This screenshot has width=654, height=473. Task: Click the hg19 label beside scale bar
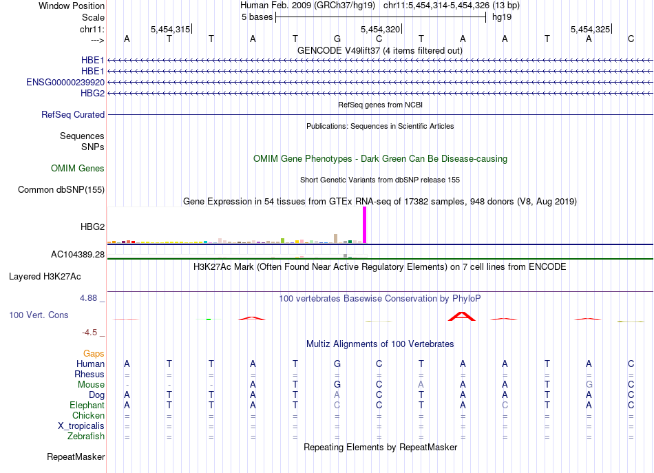click(x=502, y=17)
